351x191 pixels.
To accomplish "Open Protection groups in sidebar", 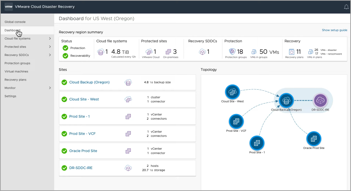I will pos(17,63).
